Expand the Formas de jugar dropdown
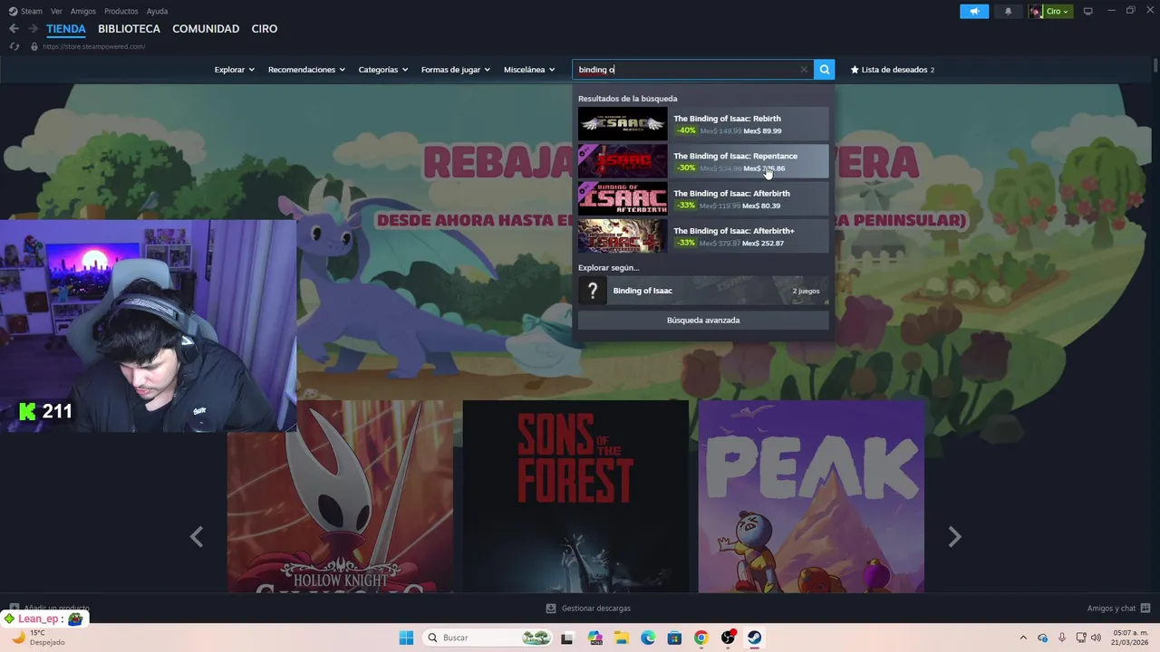The width and height of the screenshot is (1160, 652). [455, 70]
